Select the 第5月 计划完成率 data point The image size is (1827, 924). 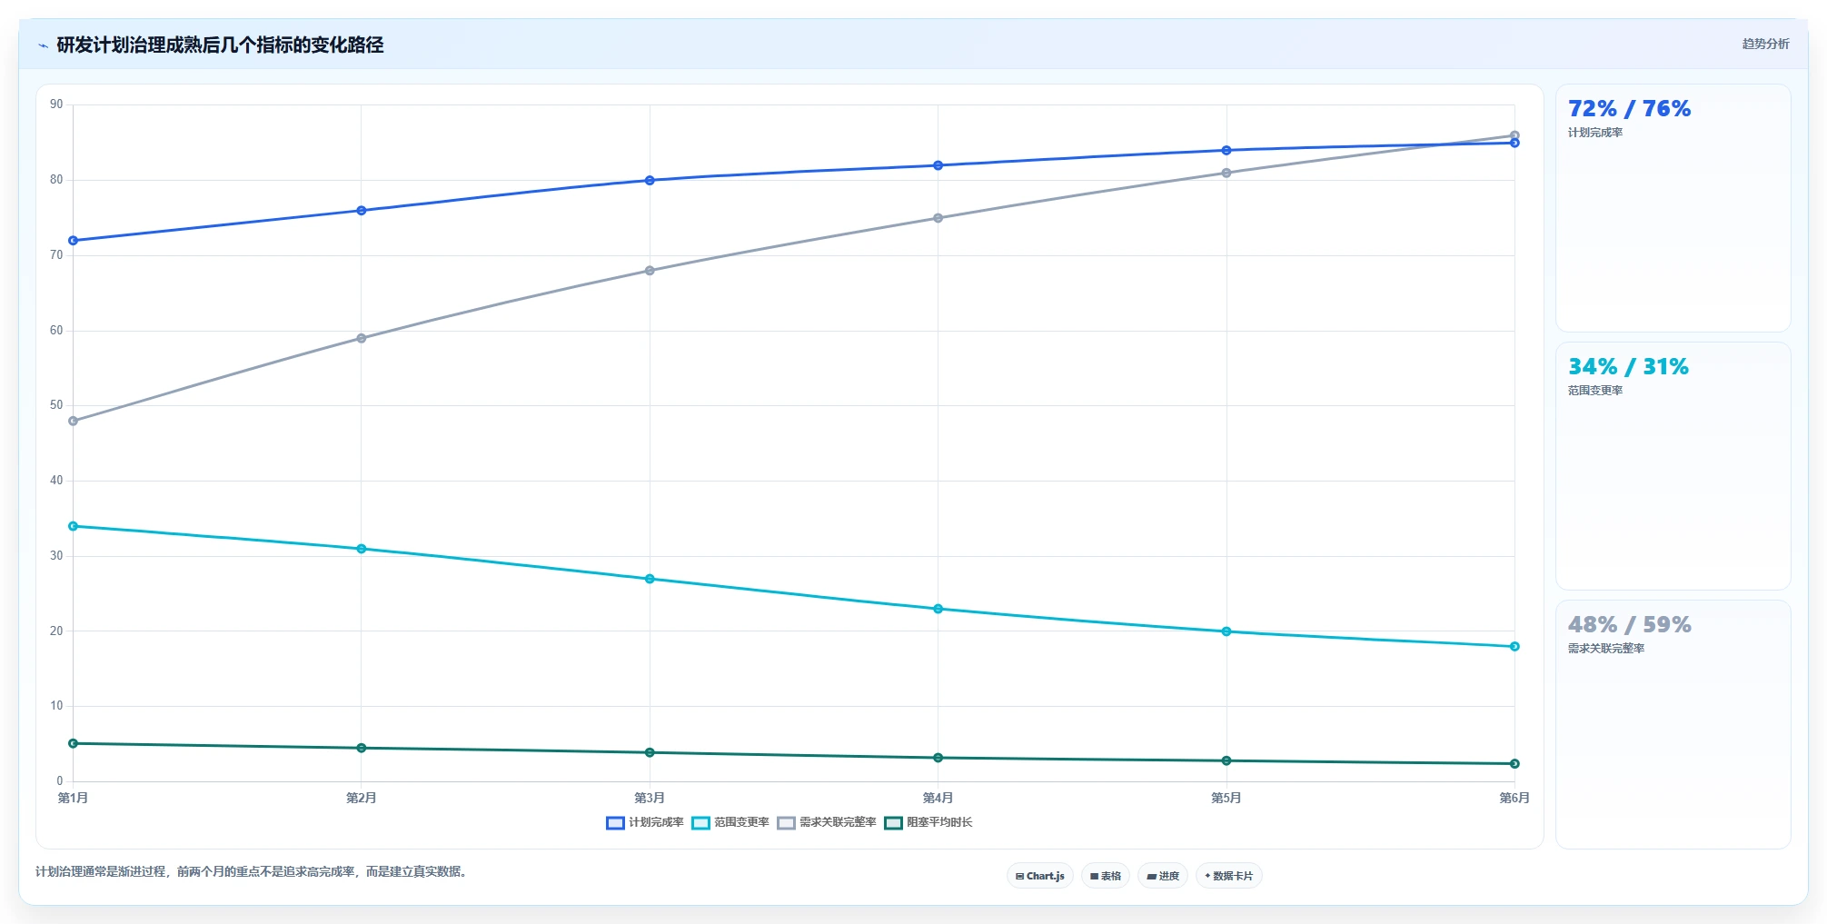(x=1226, y=151)
